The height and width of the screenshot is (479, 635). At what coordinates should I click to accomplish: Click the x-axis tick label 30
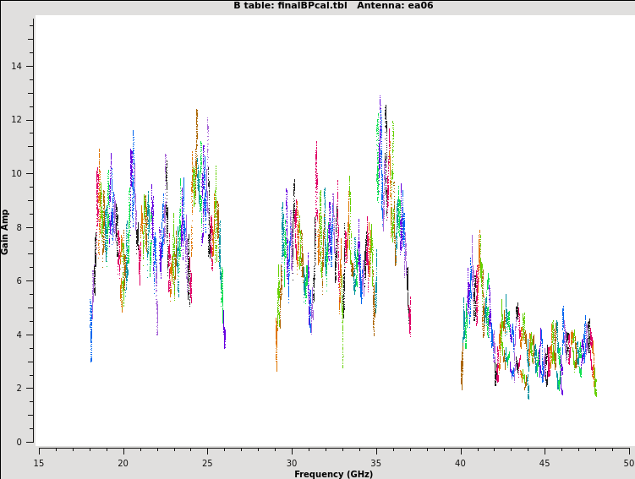coord(292,463)
